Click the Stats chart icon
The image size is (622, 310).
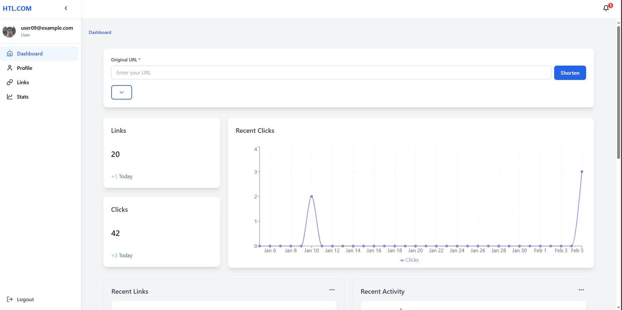(x=10, y=97)
